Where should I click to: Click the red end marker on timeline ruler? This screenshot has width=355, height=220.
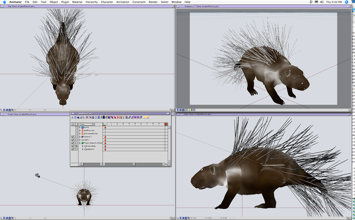(166, 124)
